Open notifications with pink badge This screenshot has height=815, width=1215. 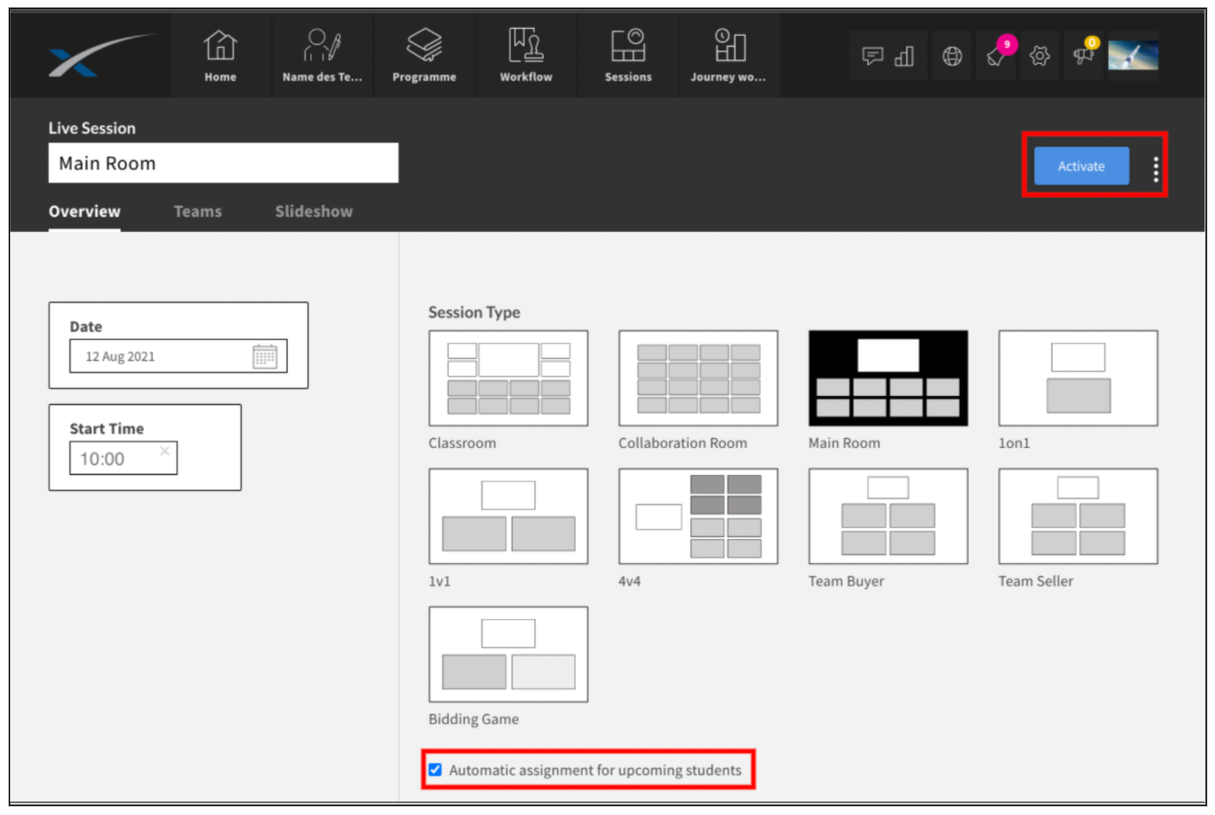(998, 54)
